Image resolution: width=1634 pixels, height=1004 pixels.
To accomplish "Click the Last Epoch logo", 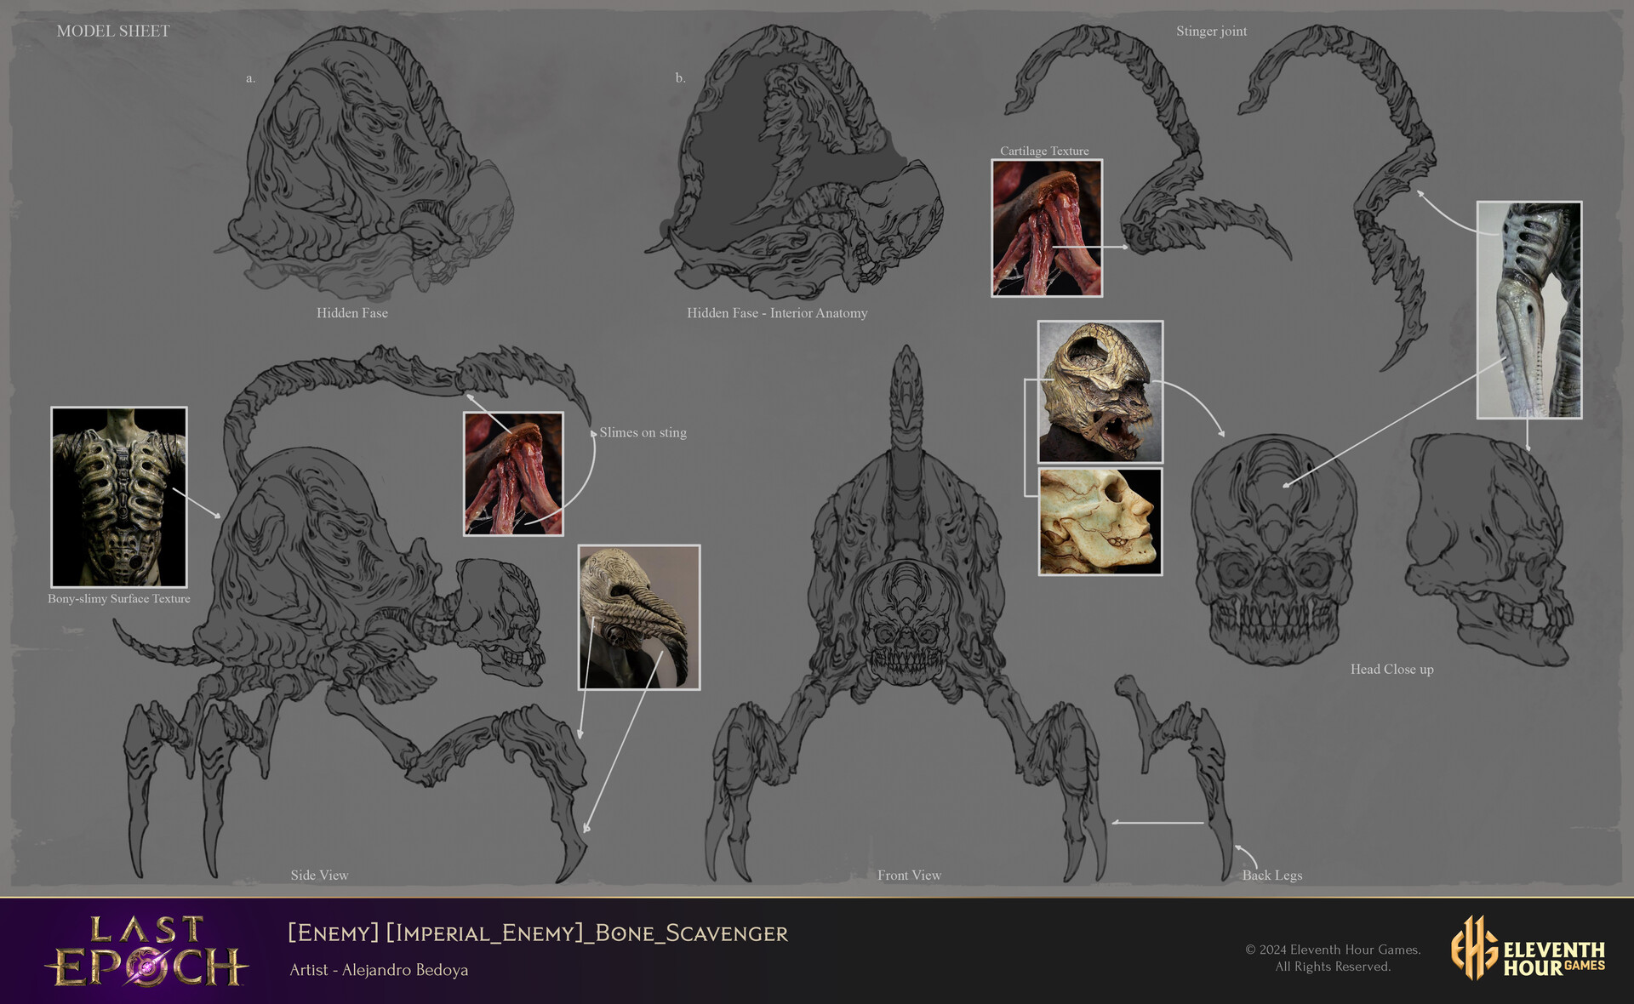I will (146, 951).
